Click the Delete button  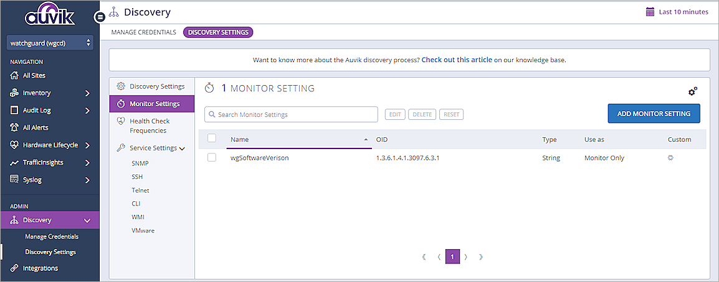click(422, 114)
